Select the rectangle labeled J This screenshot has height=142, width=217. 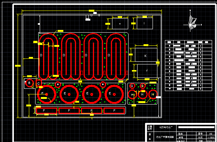(147, 71)
